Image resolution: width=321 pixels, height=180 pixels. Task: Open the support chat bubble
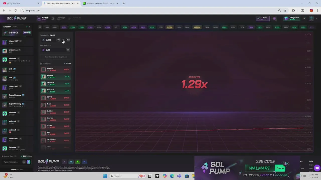(x=317, y=168)
